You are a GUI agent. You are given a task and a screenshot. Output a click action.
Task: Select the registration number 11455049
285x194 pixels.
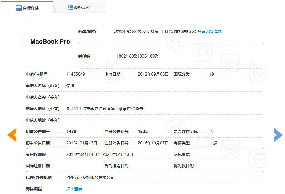(76, 74)
